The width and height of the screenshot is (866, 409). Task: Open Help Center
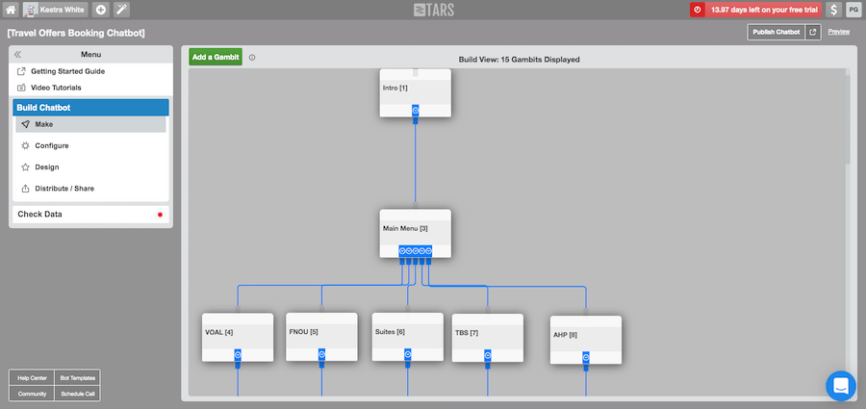click(x=32, y=378)
